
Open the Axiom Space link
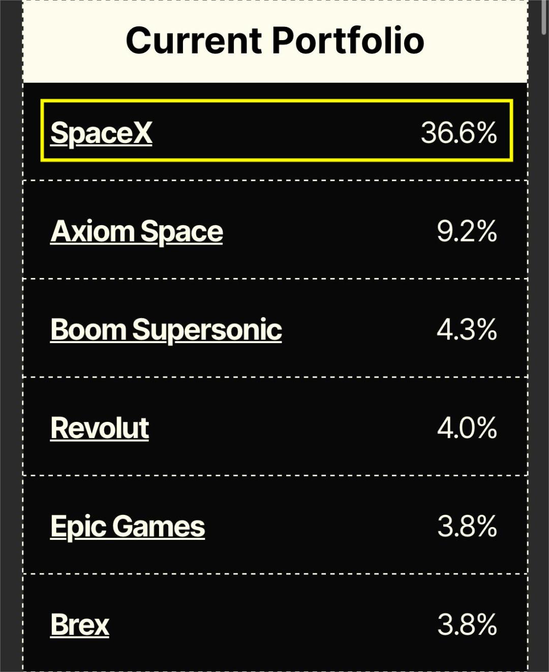click(137, 232)
